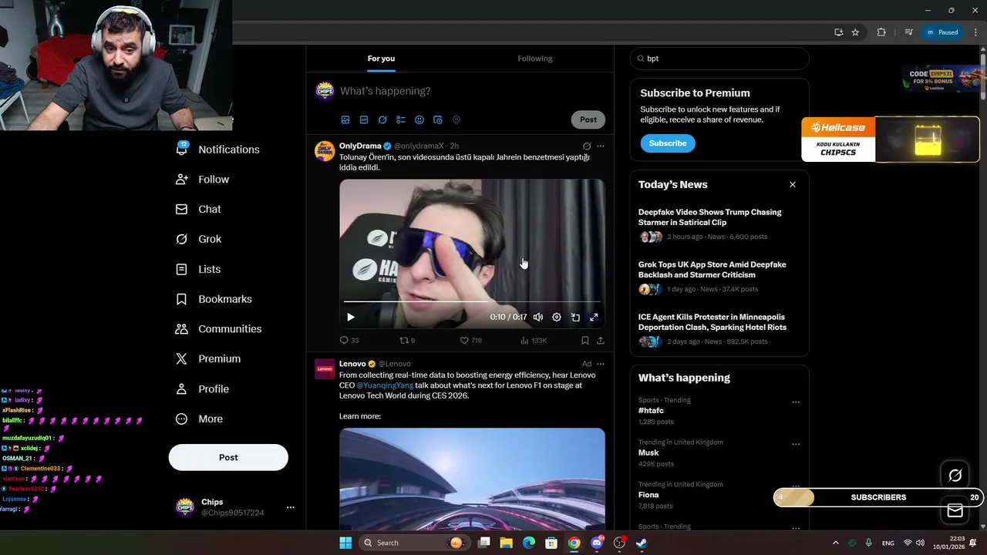View analytics of the OnlyDrama post

(534, 340)
